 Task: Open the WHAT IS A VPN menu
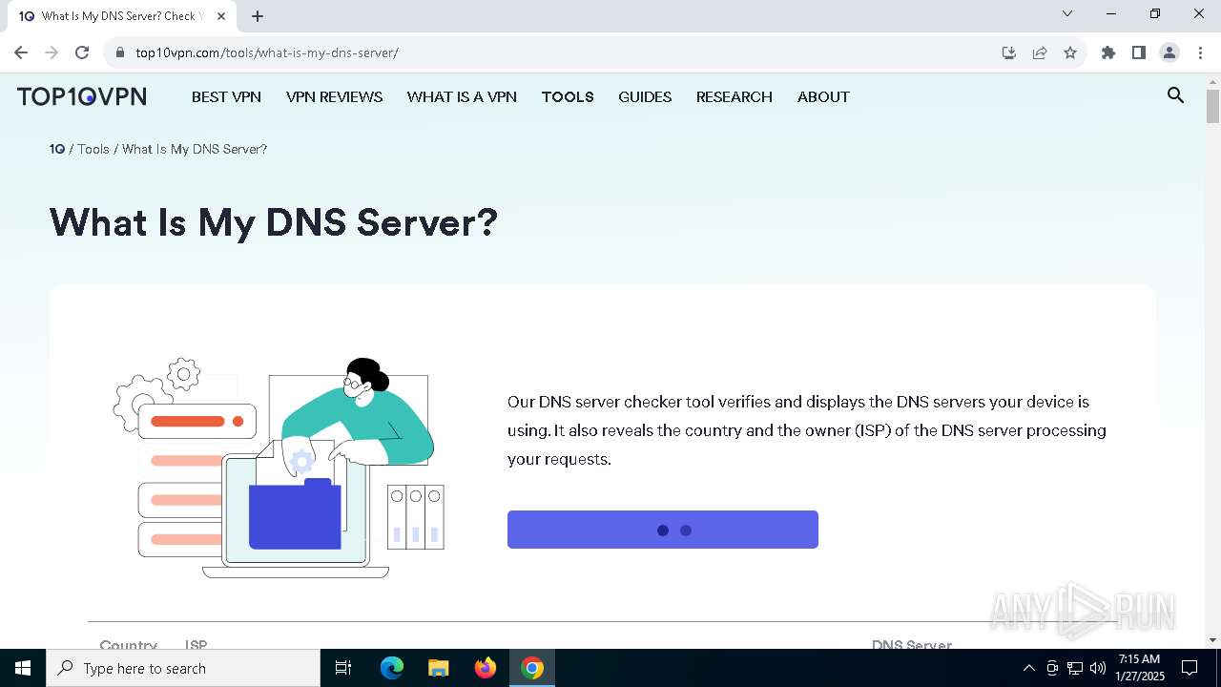point(462,96)
